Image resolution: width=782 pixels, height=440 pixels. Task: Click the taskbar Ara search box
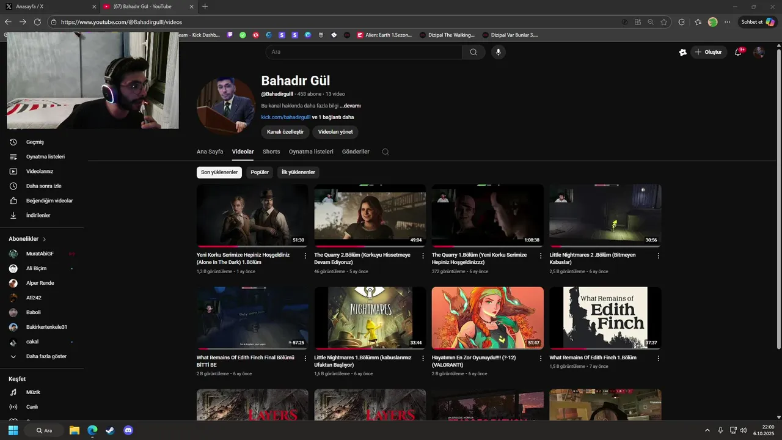(x=44, y=430)
